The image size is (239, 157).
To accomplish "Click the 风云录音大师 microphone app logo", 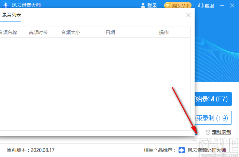I will (x=6, y=4).
